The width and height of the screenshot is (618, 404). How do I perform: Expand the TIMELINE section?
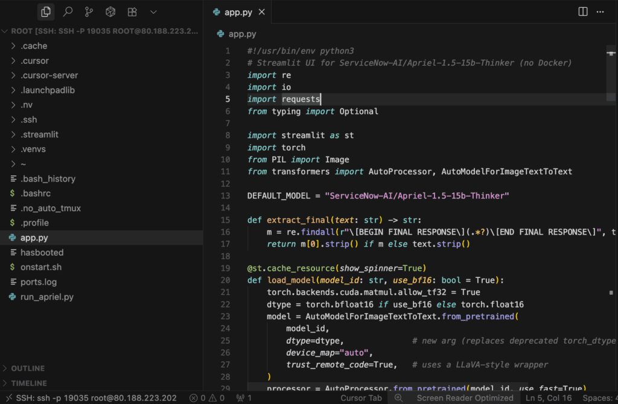pyautogui.click(x=28, y=383)
